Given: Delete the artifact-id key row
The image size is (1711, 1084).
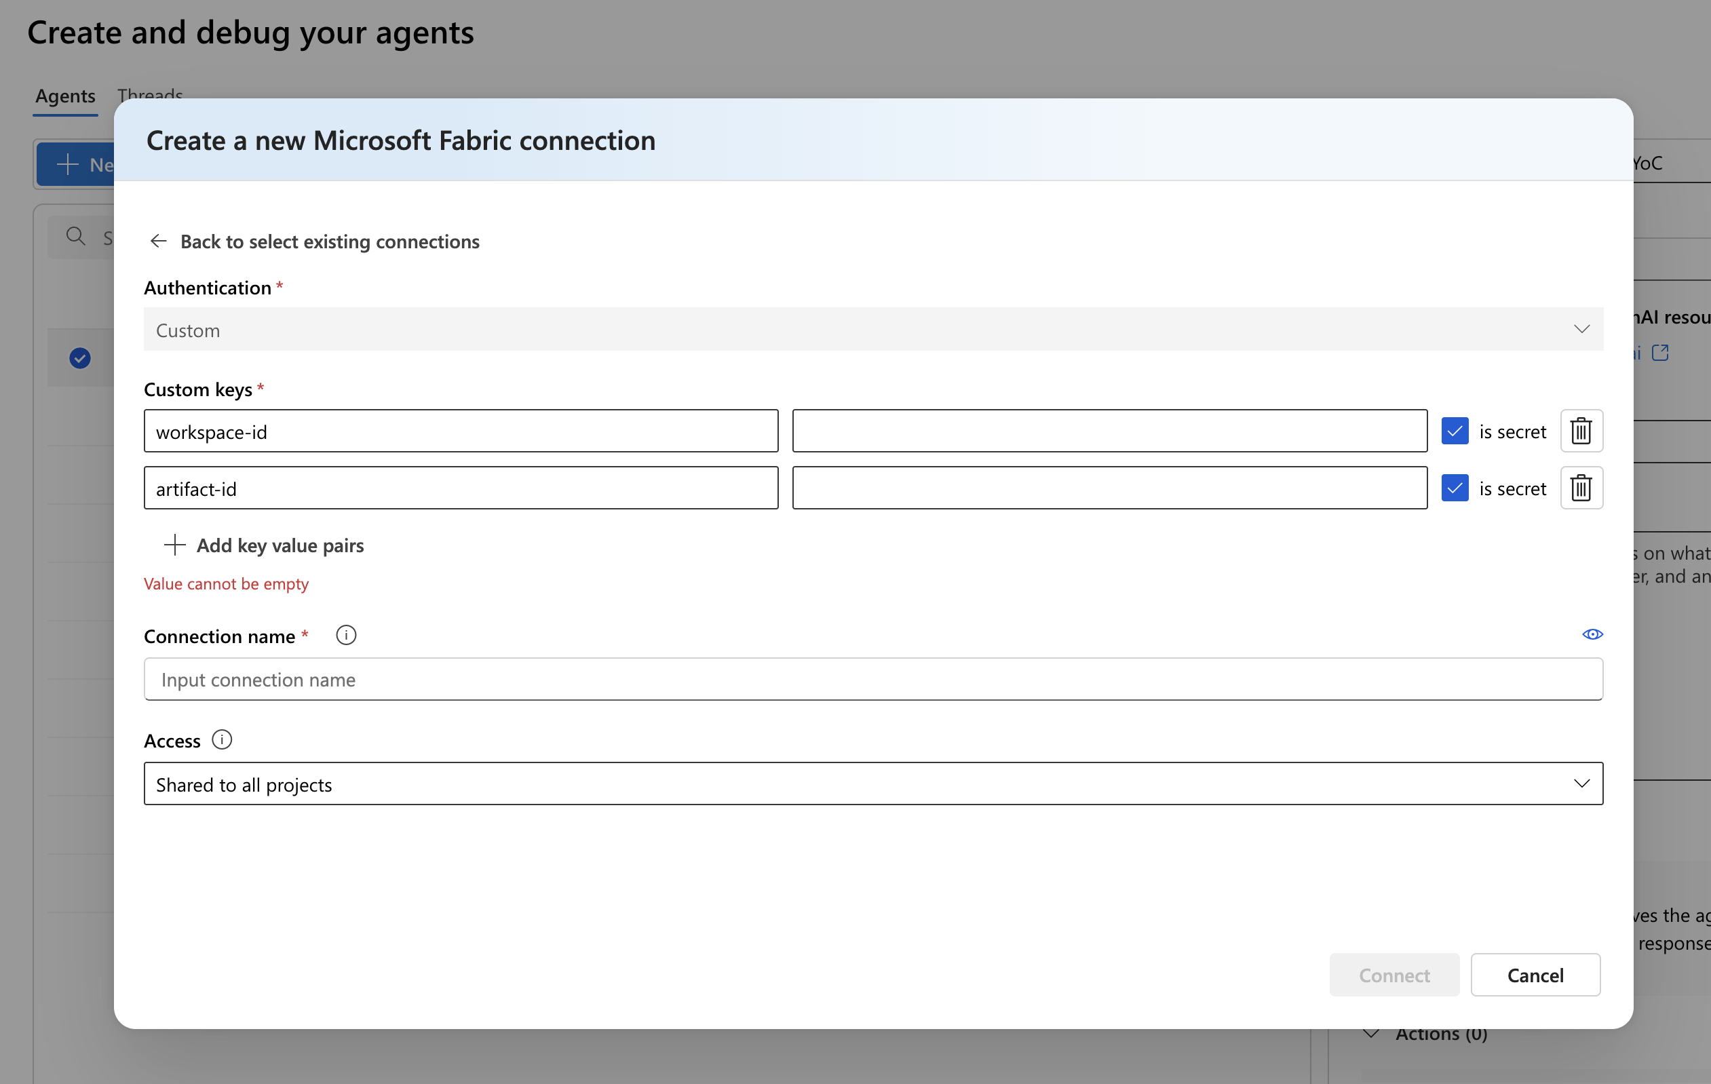Looking at the screenshot, I should [x=1581, y=488].
